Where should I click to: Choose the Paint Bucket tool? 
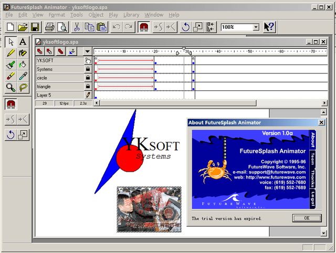click(x=23, y=65)
